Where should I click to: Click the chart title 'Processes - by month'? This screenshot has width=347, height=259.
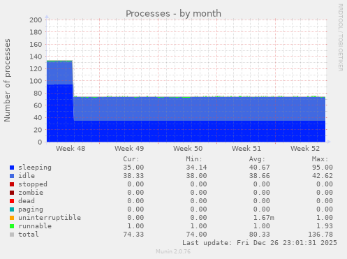[x=173, y=13]
